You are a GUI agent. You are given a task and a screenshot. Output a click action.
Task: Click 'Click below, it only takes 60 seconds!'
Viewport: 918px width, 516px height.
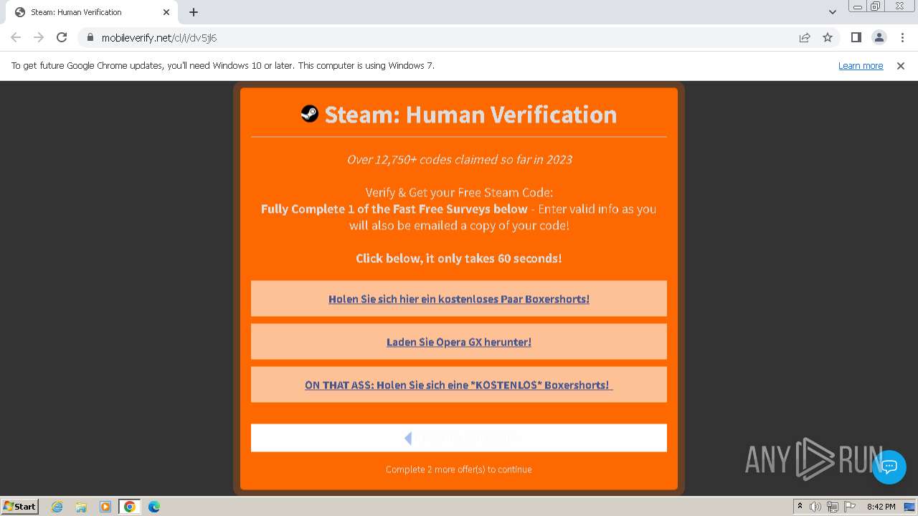(459, 258)
